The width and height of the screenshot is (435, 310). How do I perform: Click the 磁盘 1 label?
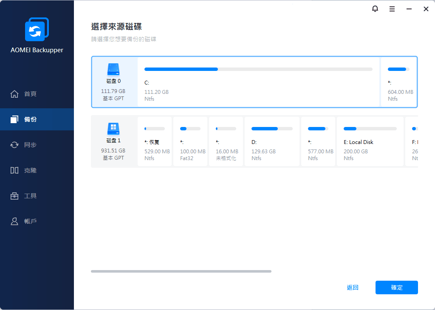tap(113, 140)
